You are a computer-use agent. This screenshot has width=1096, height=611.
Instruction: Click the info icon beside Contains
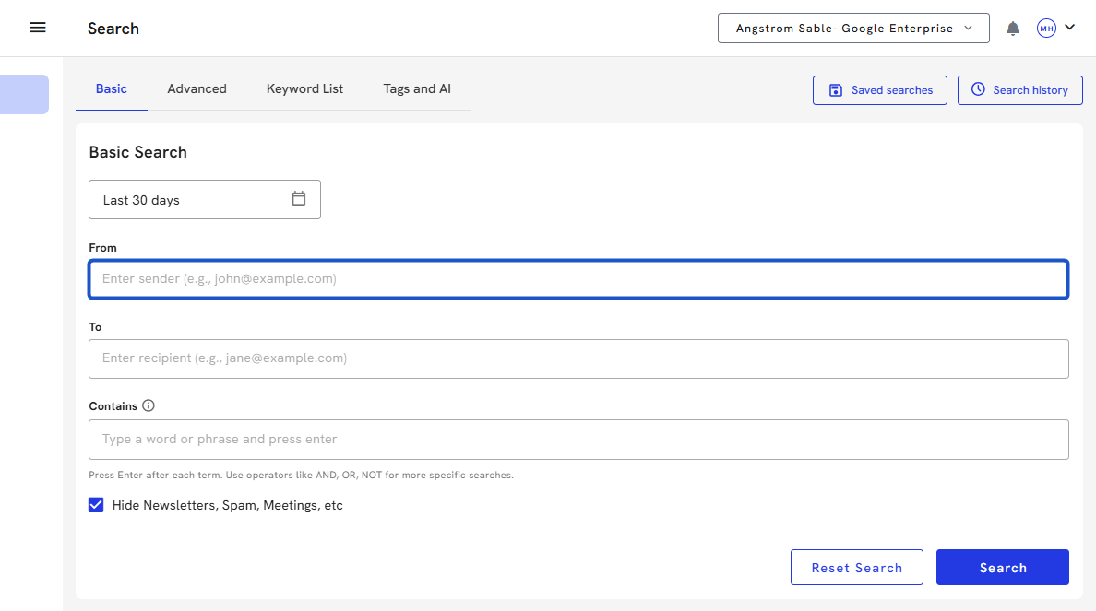(149, 405)
